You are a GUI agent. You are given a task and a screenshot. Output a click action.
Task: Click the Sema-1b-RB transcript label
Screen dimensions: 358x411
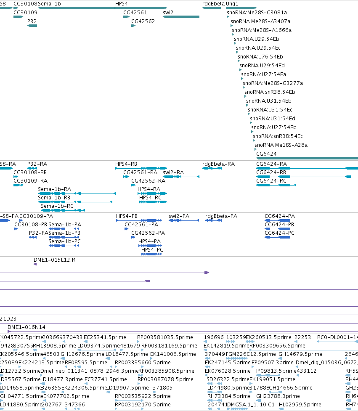coord(54,197)
